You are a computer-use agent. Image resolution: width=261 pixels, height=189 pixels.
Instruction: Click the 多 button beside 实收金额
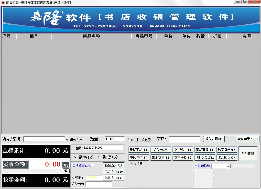[x=66, y=171]
